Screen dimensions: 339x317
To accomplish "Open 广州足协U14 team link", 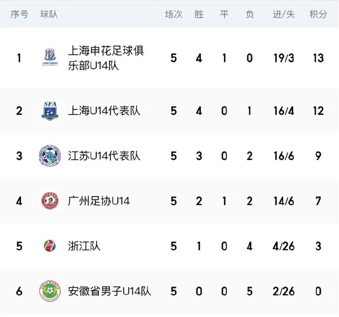I will [99, 201].
